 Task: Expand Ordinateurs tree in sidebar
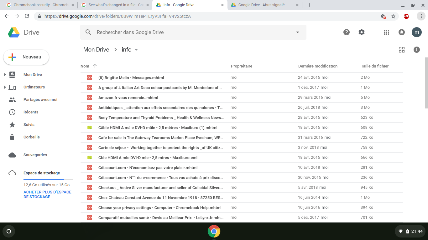(5, 87)
